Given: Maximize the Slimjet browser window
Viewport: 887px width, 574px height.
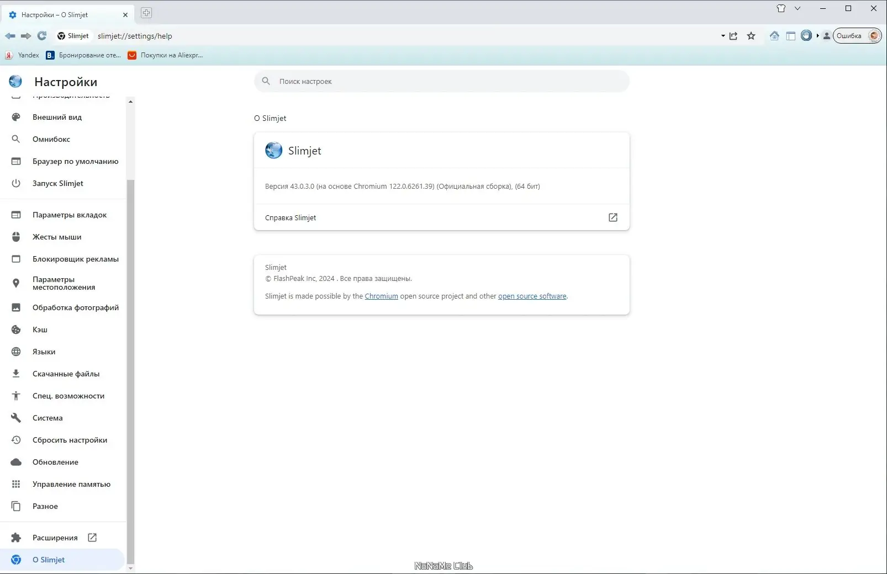Looking at the screenshot, I should (848, 8).
